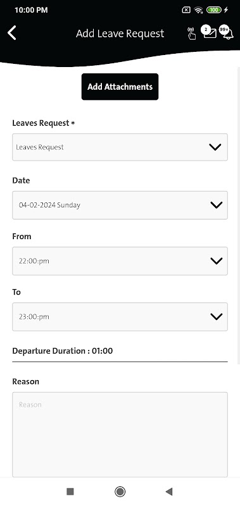The image size is (240, 506).
Task: Tap the Android home navigation button
Action: click(120, 491)
